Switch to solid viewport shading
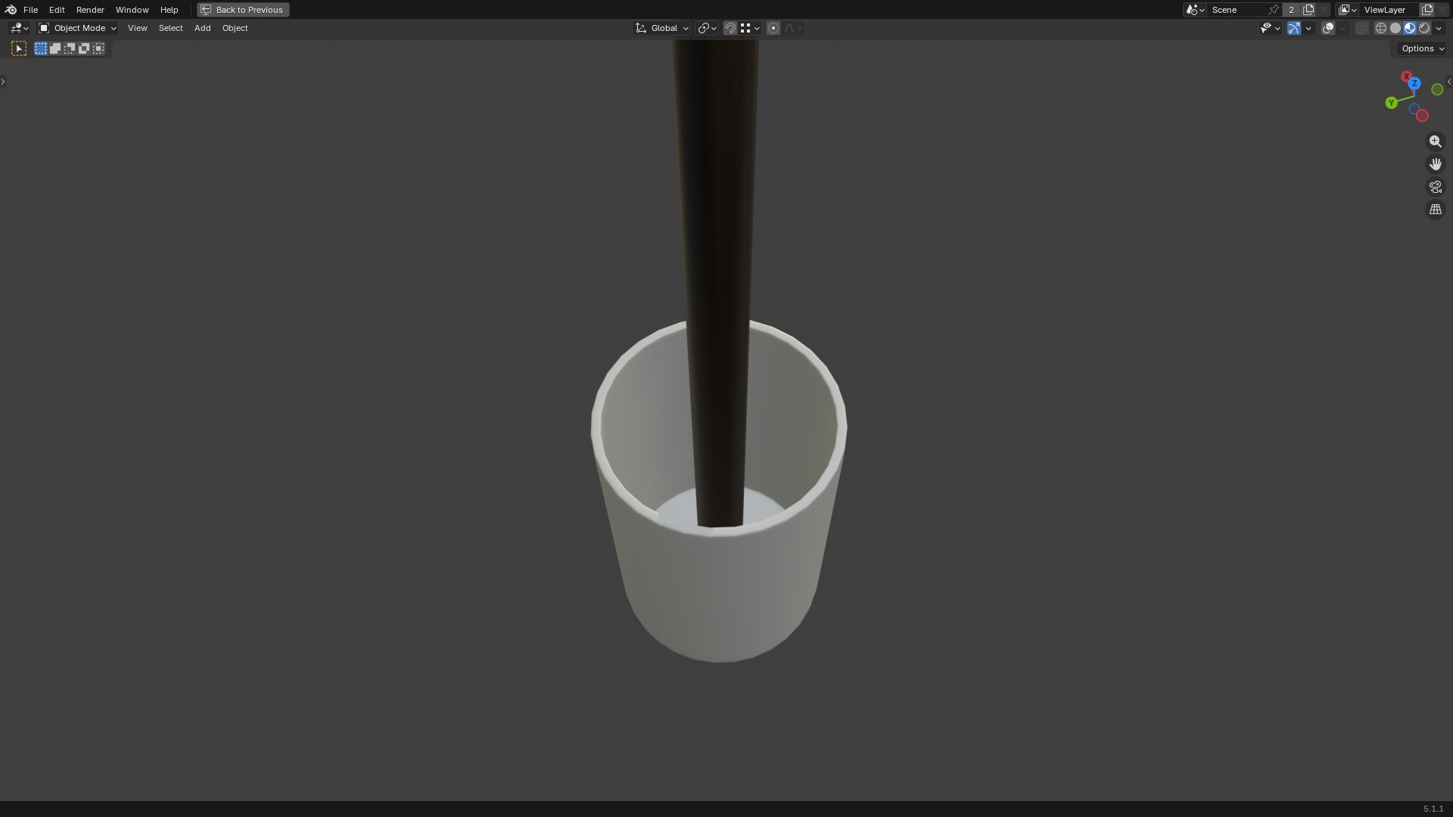 1395,28
